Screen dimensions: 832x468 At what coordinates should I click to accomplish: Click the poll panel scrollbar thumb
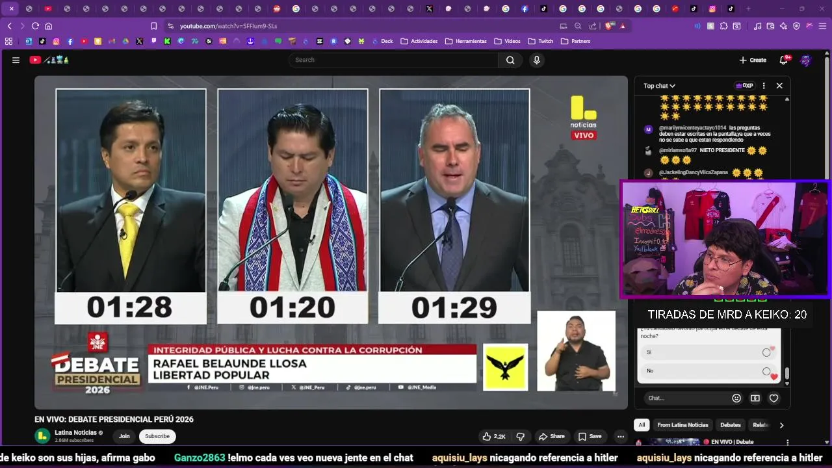coord(787,373)
